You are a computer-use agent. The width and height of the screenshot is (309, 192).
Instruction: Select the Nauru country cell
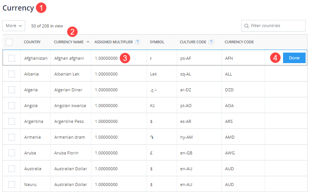click(30, 184)
